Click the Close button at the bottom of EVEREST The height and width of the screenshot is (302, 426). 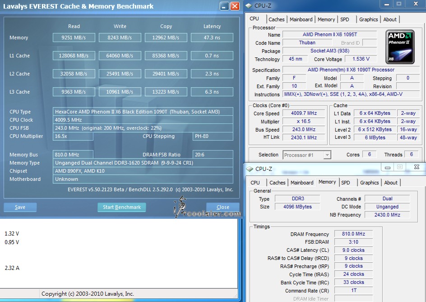point(223,208)
